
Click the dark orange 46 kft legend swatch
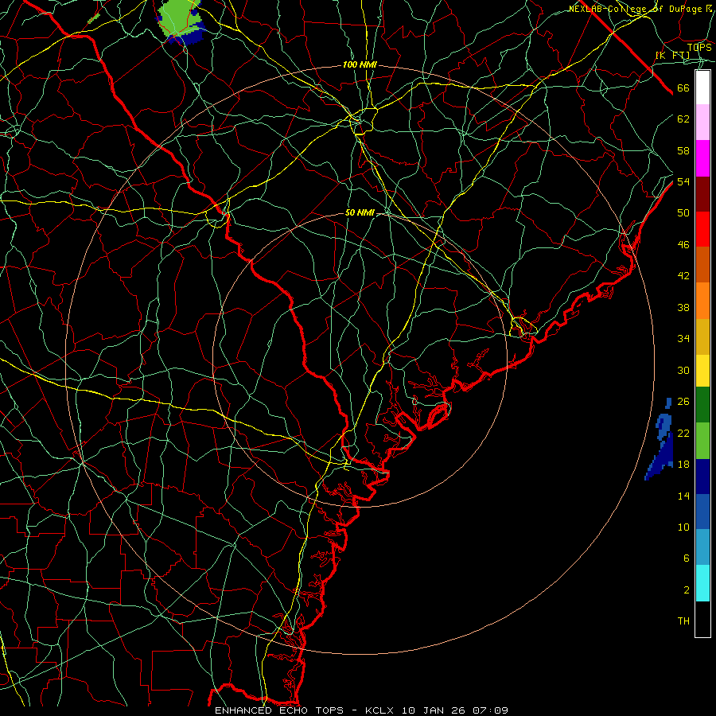pos(702,265)
